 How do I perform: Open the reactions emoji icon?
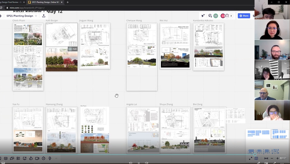tap(210, 16)
